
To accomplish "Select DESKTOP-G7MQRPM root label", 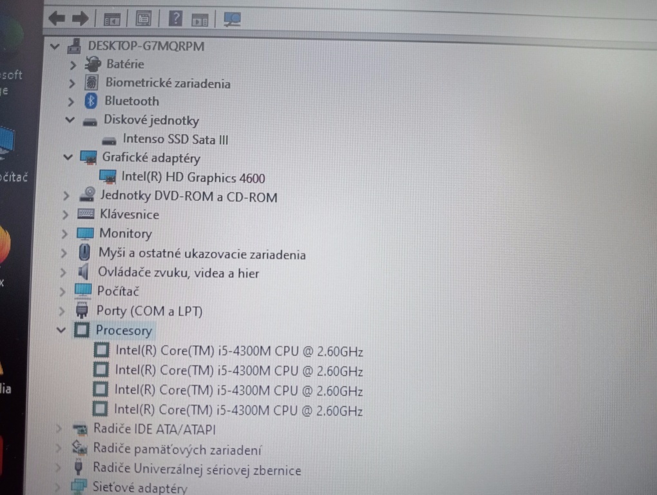I will click(x=146, y=46).
